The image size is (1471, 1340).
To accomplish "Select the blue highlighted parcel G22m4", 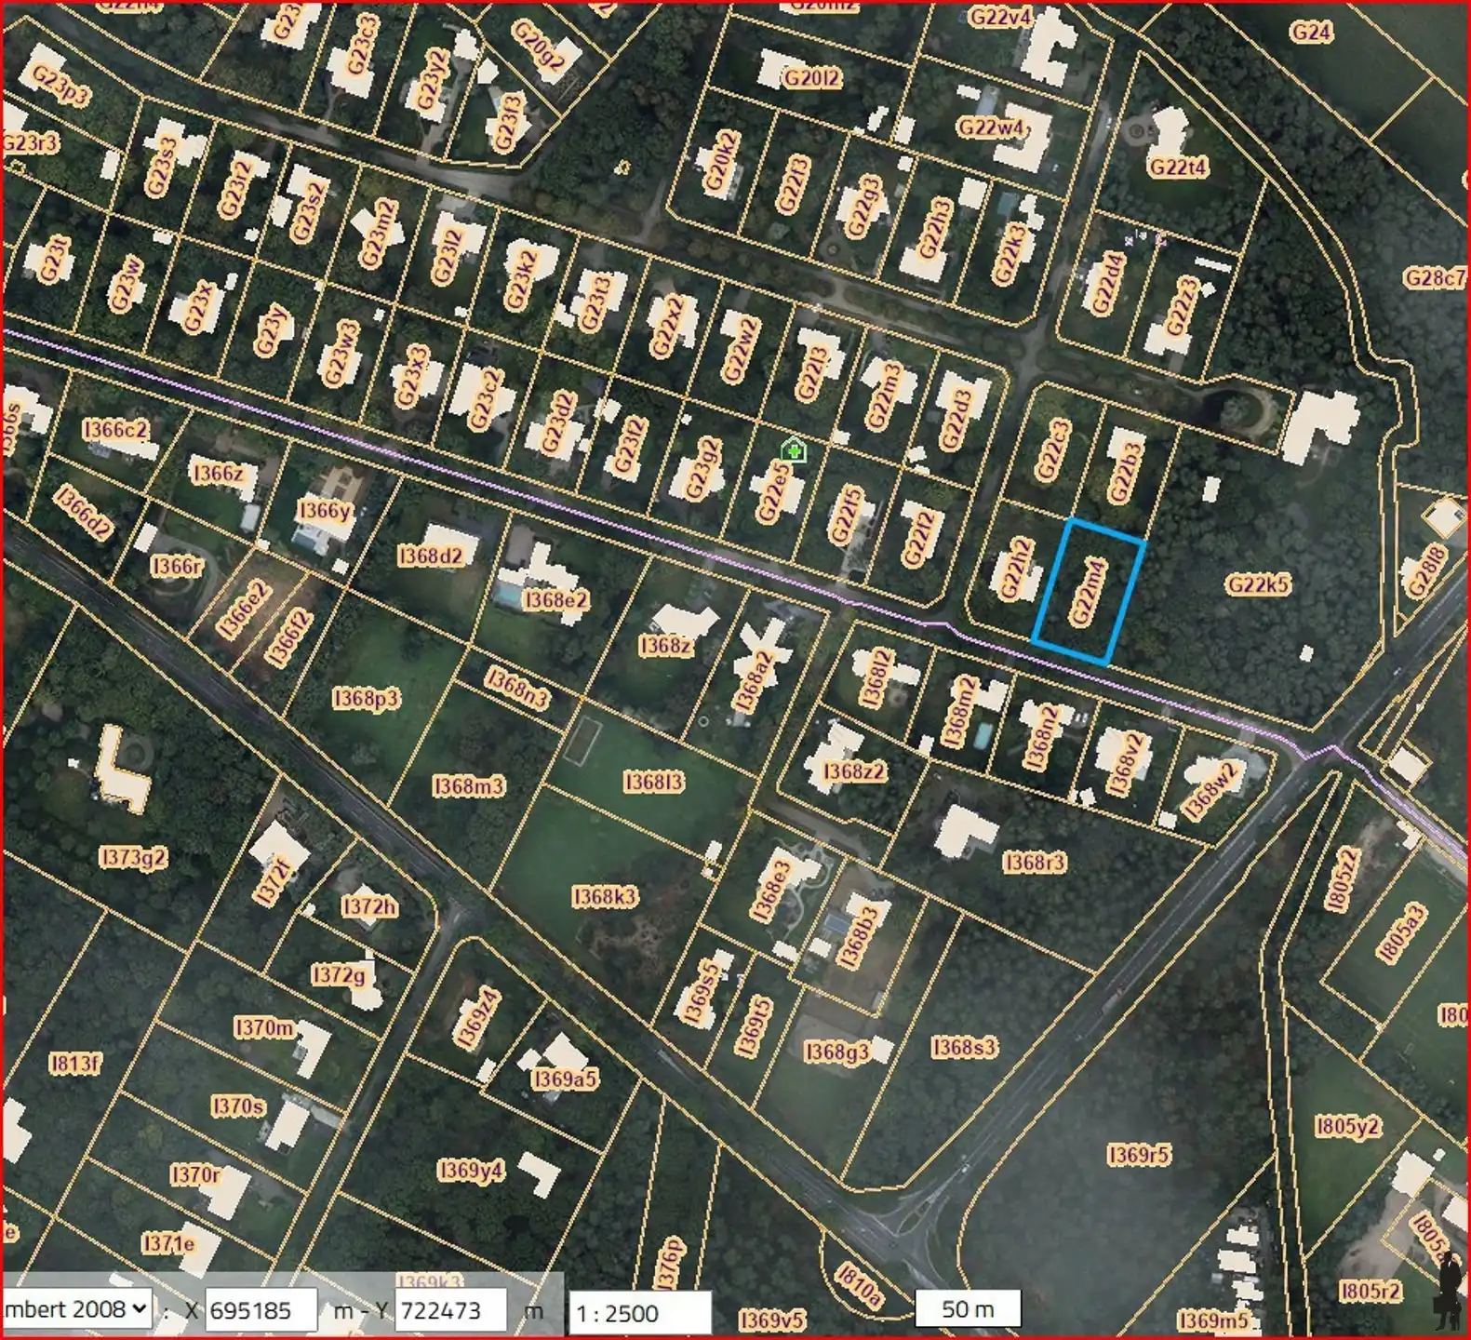I will coord(1088,592).
